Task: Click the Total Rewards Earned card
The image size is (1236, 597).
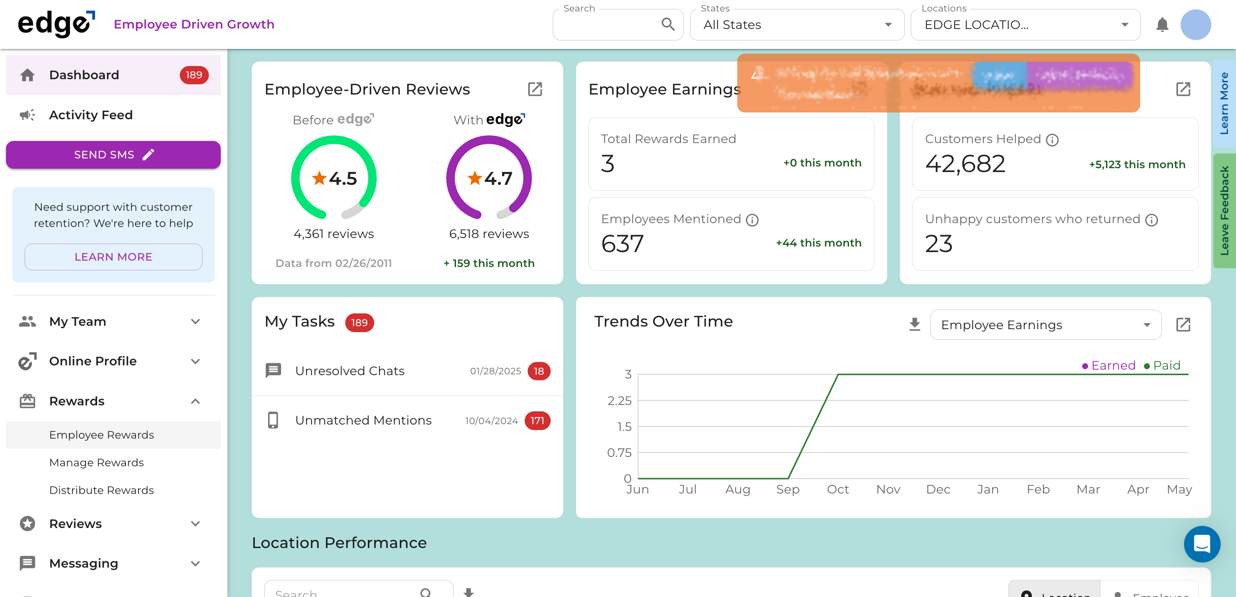Action: pos(731,154)
